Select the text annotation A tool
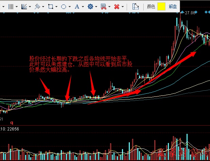This screenshot has height=161, width=210. 77,6
